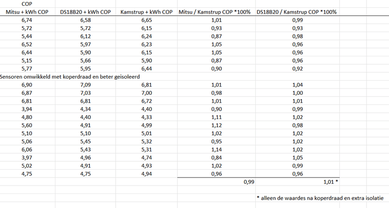The width and height of the screenshot is (389, 208).
Task: Click the DS18B20 value '7,09'
Action: tap(86, 85)
